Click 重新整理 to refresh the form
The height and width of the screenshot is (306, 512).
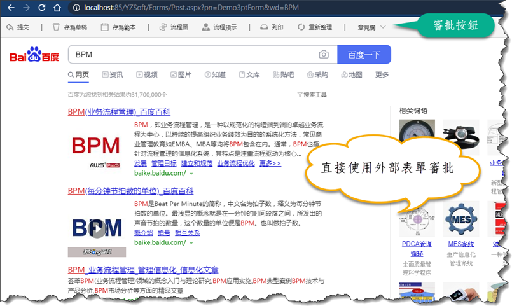315,27
